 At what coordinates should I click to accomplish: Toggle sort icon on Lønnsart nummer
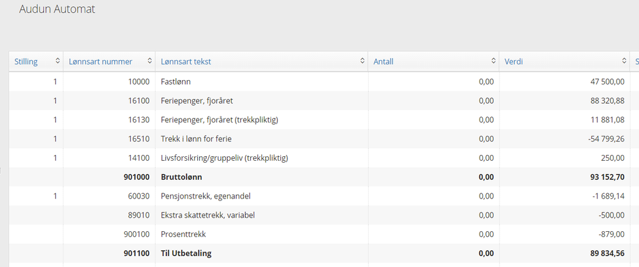(150, 61)
